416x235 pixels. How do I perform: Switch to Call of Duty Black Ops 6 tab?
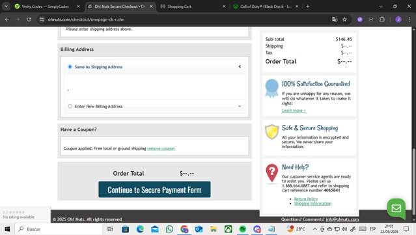(266, 7)
